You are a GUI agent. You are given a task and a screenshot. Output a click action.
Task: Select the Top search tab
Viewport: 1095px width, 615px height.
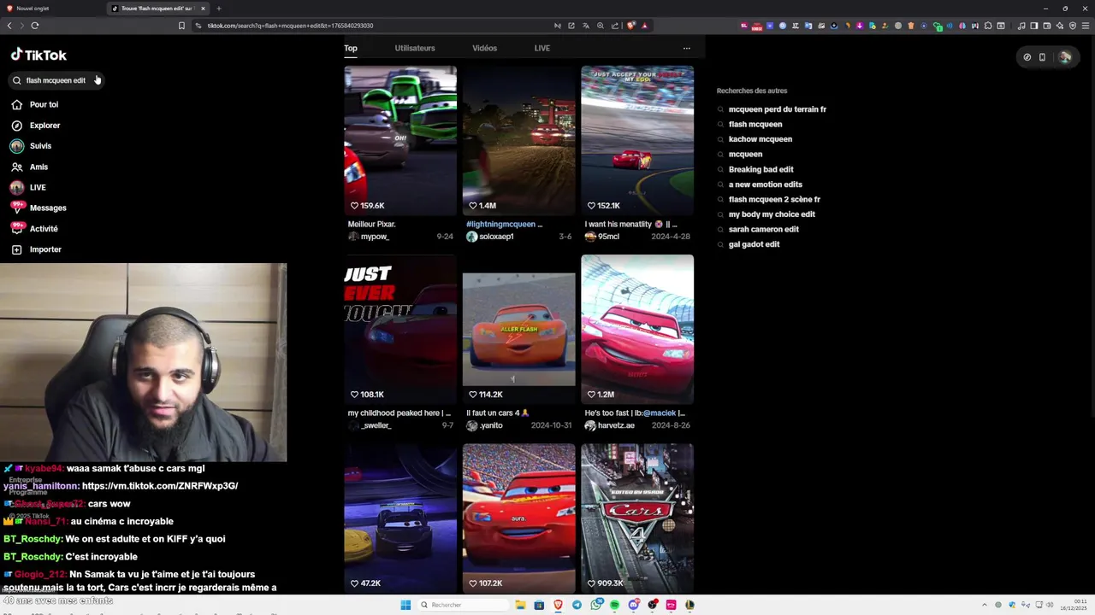(x=351, y=48)
